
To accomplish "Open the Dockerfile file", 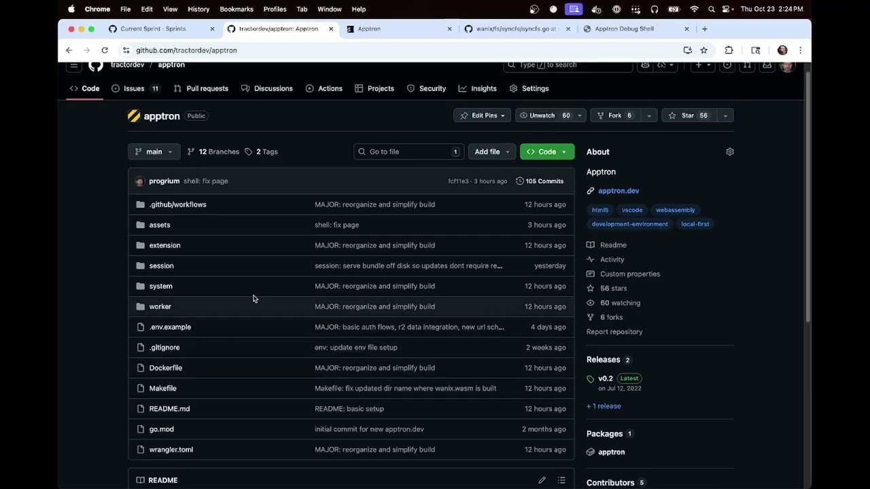I will (166, 368).
